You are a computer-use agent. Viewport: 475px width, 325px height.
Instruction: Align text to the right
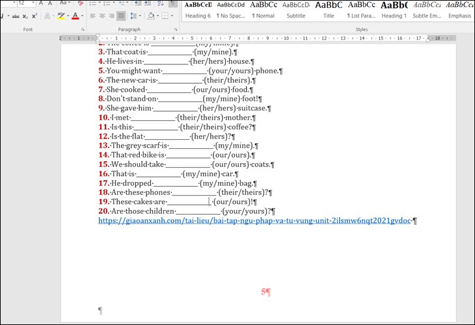(x=111, y=16)
